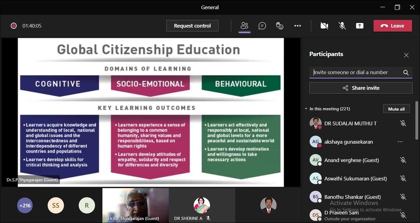Click the AG avatar of akshaya gunasekaran

(x=315, y=142)
